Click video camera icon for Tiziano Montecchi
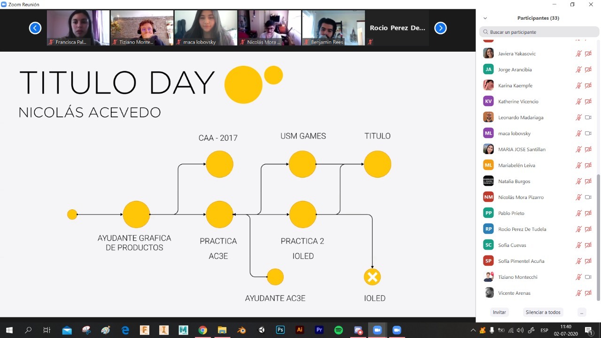This screenshot has width=601, height=338. point(588,277)
